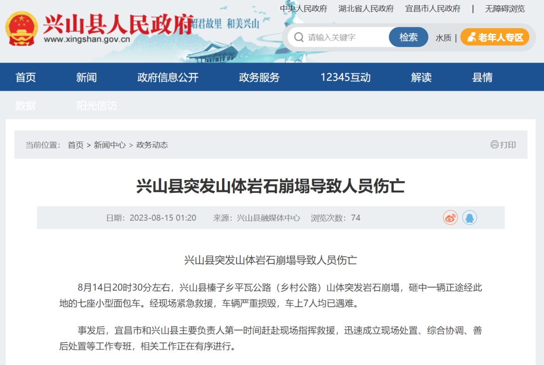Click the QQ share icon

[x=469, y=218]
